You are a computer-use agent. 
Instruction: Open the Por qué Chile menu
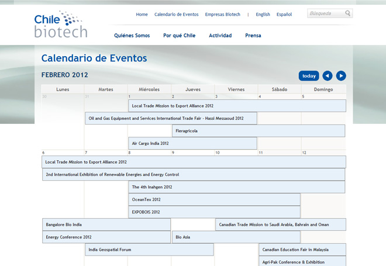[179, 36]
